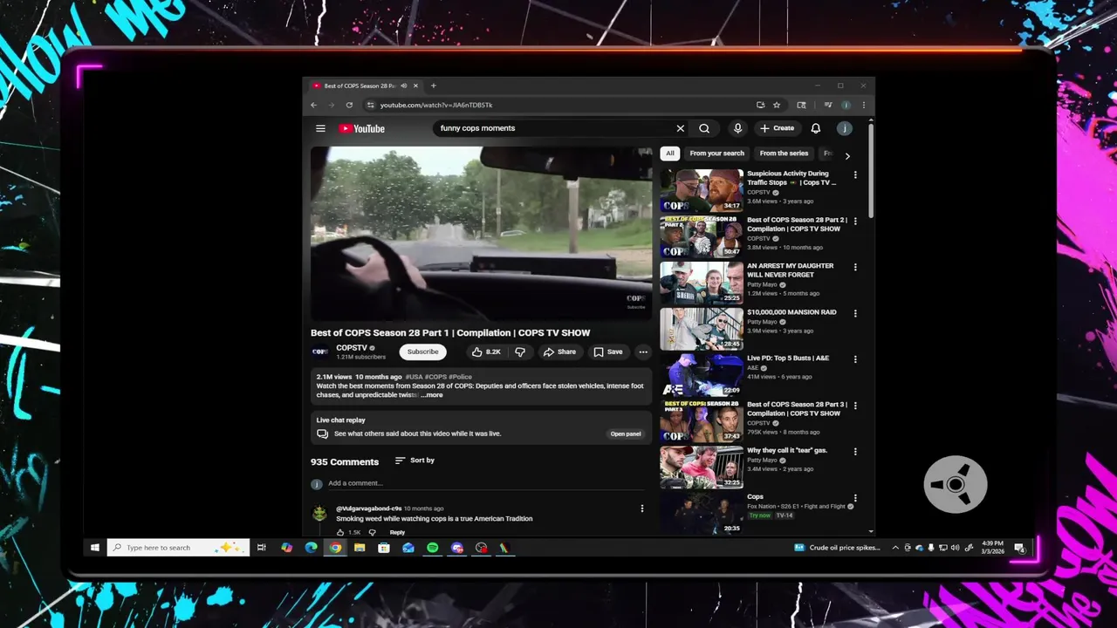Open Best of COPS Season 28 Part 3 title
The height and width of the screenshot is (628, 1117).
[x=797, y=408]
